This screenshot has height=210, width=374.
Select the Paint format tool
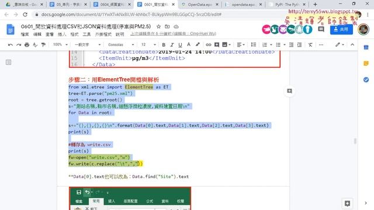coord(43,45)
